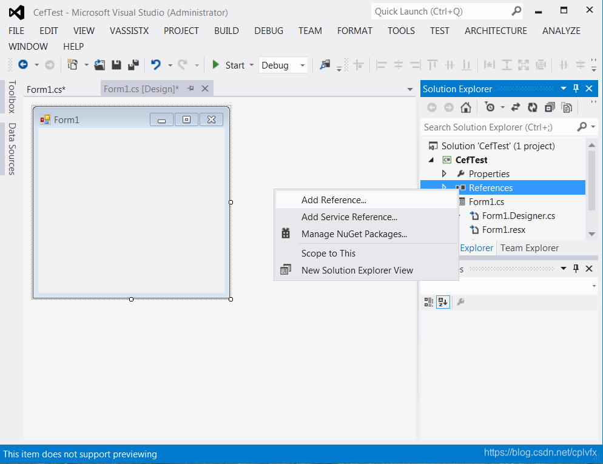Screen dimensions: 603x464
Task: Switch to the Team Explorer tab
Action: [529, 247]
